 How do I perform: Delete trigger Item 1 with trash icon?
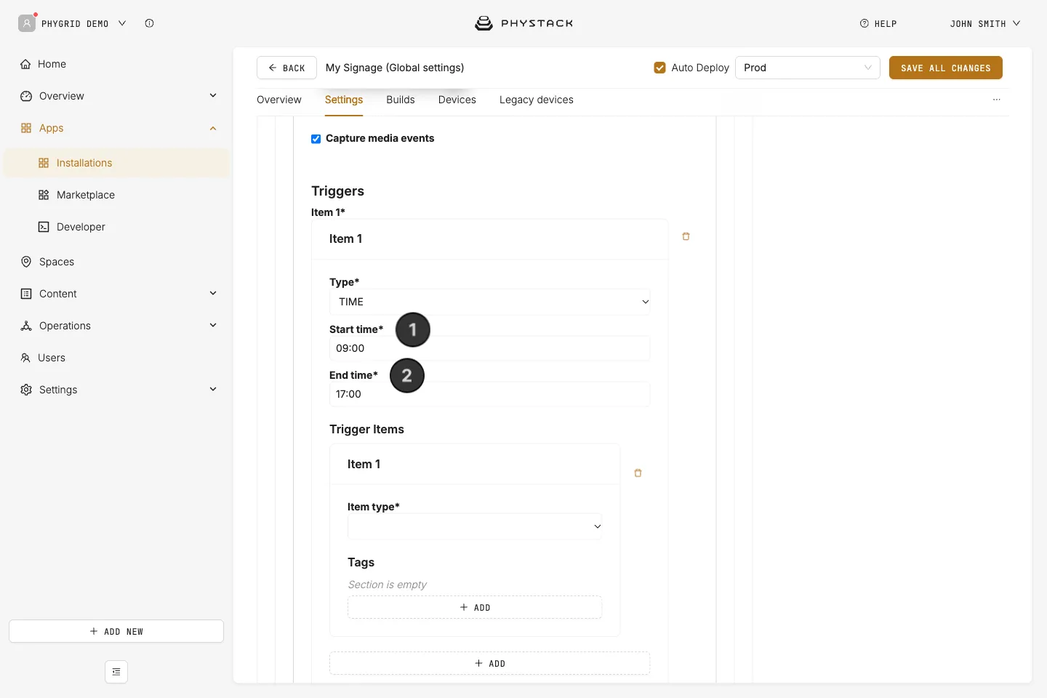point(686,236)
